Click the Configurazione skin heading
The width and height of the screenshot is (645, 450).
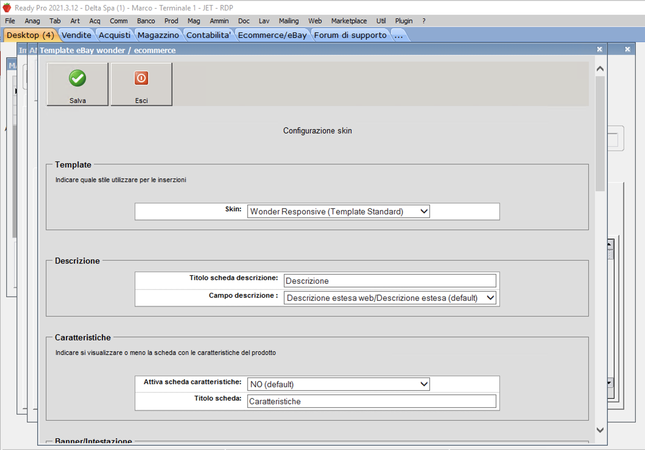click(317, 131)
